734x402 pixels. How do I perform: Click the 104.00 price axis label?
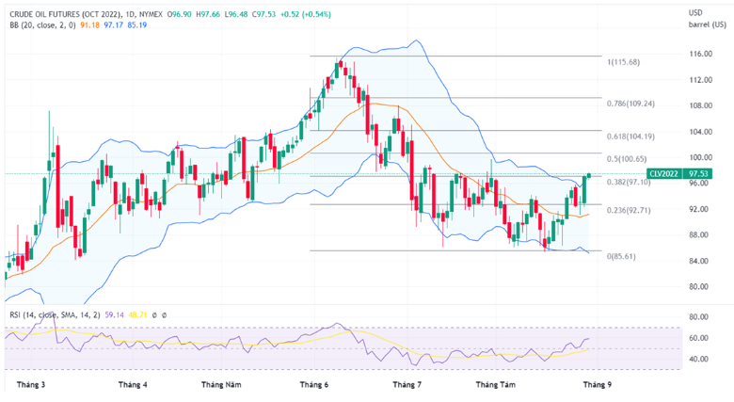[701, 132]
